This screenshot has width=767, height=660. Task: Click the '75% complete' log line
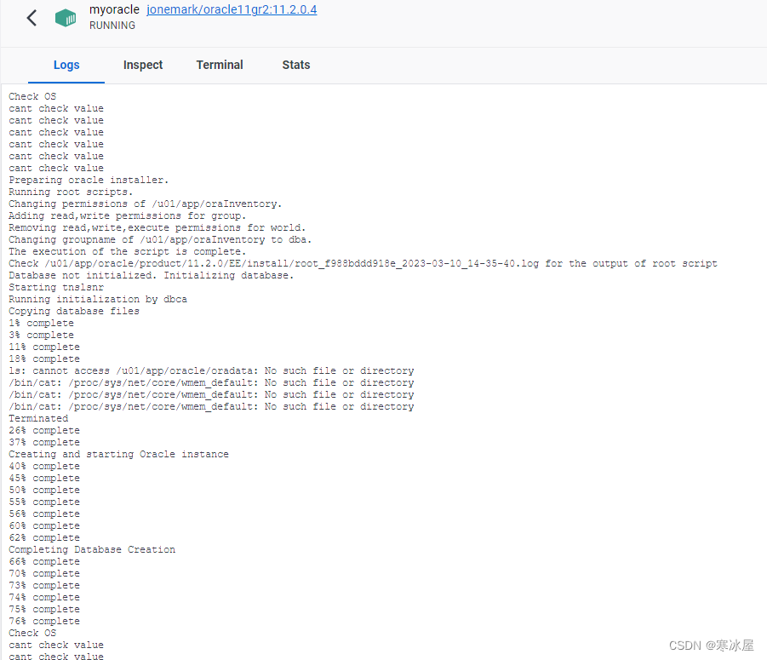click(44, 609)
